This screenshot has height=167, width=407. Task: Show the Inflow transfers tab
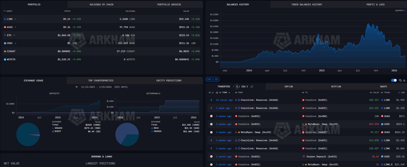(x=288, y=87)
